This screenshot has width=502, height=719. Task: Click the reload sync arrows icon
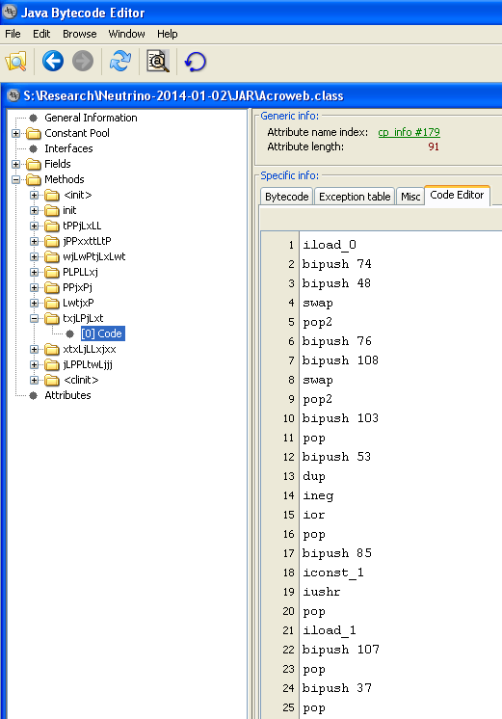pos(120,61)
